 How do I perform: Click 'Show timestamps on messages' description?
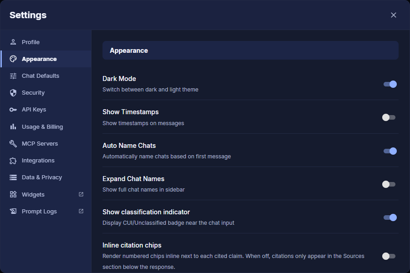143,123
